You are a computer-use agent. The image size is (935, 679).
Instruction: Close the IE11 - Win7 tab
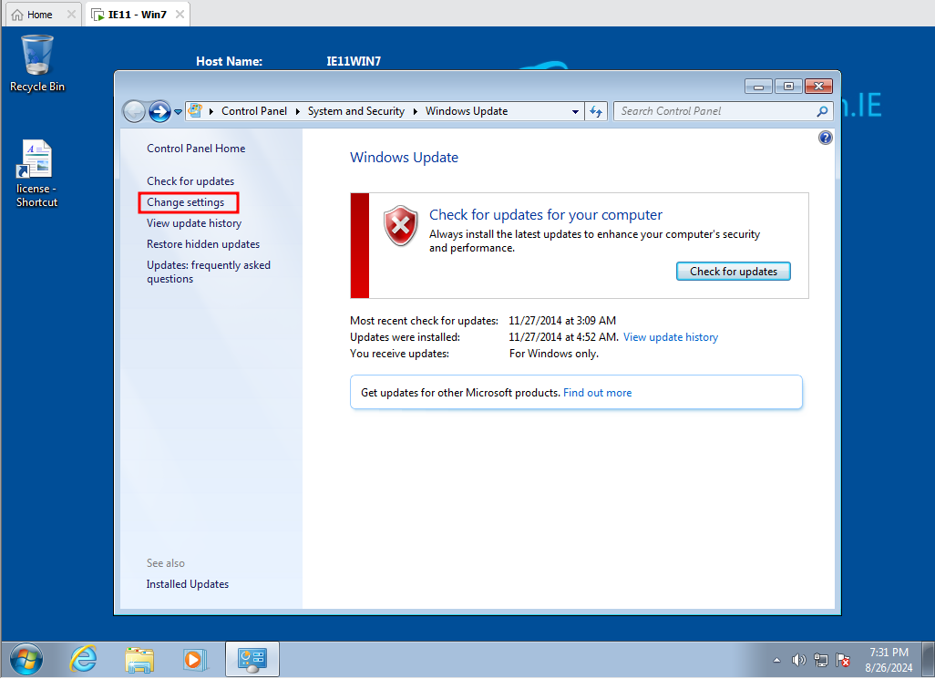(180, 14)
